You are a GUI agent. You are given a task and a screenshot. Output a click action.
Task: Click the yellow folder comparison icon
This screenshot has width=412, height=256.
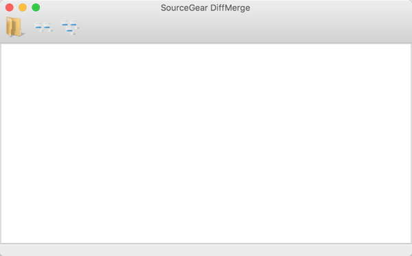click(x=15, y=27)
